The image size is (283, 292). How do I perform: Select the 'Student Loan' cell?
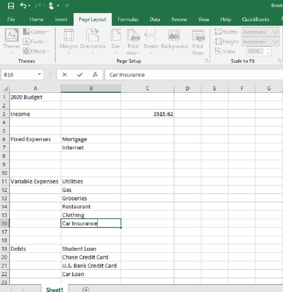[x=91, y=249]
